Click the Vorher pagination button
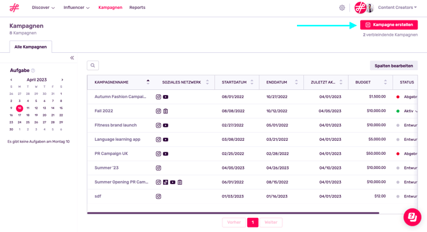This screenshot has width=427, height=232. point(234,222)
